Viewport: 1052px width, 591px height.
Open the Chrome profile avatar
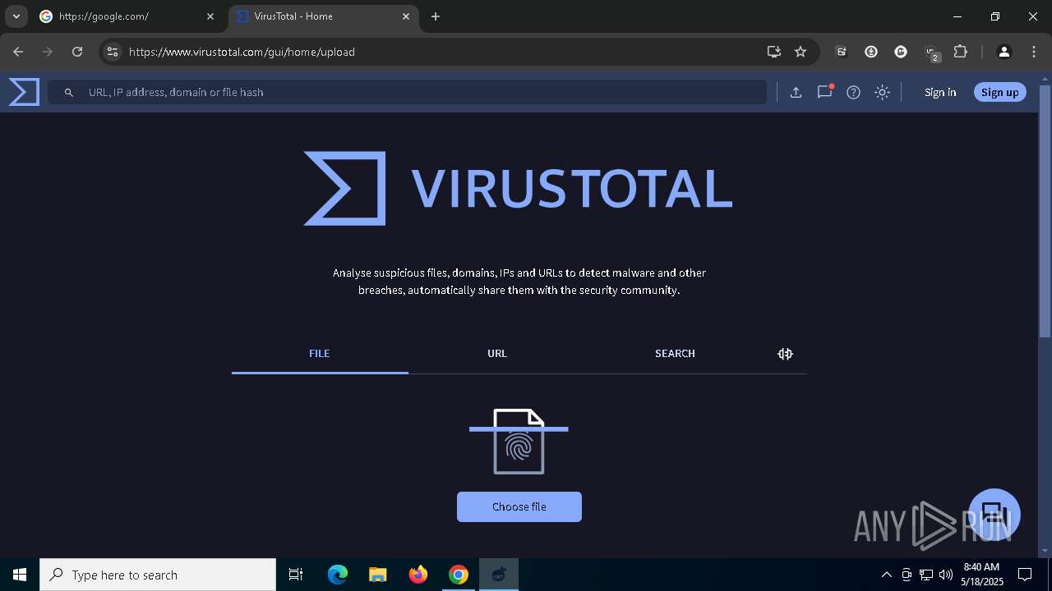click(1004, 52)
